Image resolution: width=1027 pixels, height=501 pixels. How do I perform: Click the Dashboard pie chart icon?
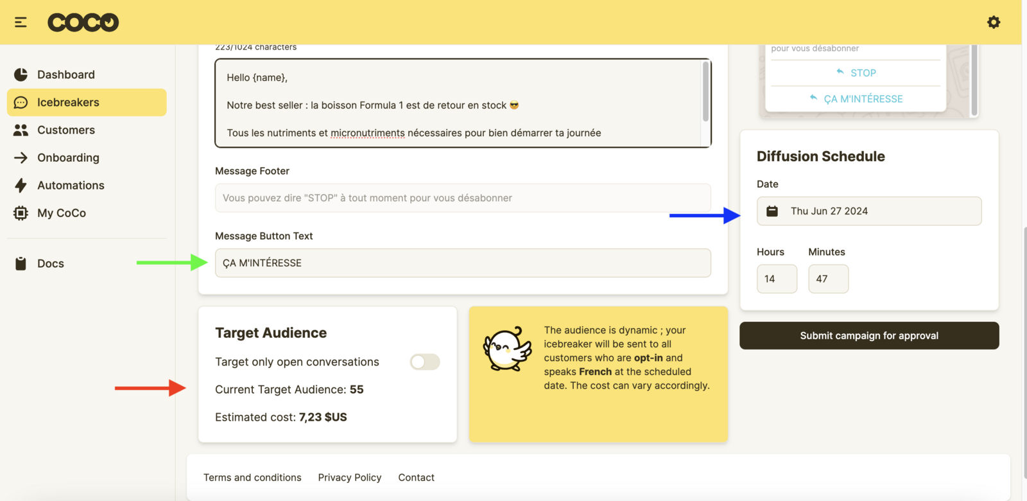coord(21,75)
